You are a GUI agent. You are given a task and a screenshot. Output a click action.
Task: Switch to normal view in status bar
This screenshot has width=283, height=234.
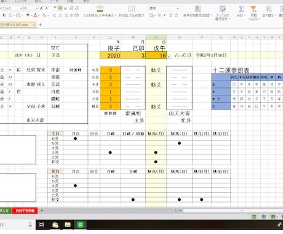(254, 217)
